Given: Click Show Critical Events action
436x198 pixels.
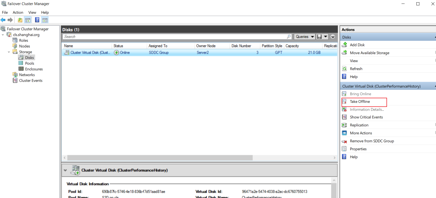Looking at the screenshot, I should point(366,117).
